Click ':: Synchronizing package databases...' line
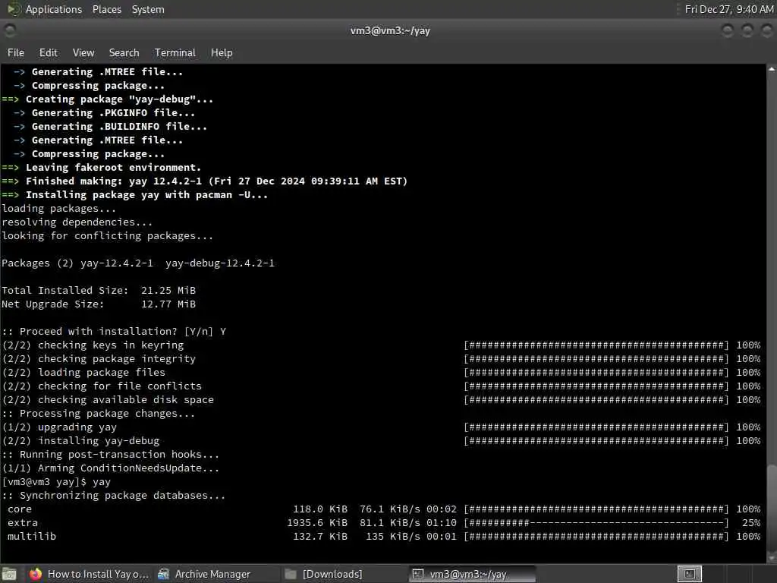The image size is (777, 583). pos(114,495)
